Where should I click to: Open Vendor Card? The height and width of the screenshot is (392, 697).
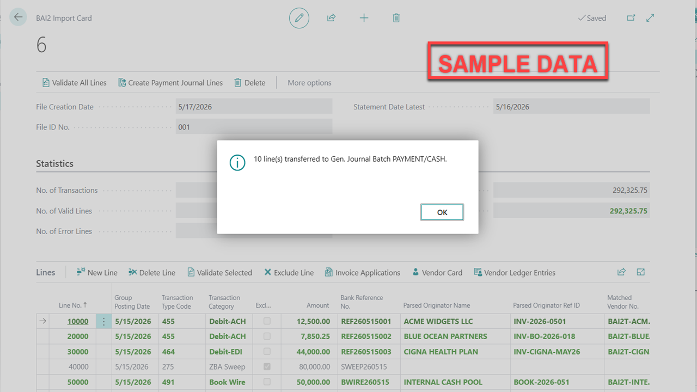tap(437, 272)
